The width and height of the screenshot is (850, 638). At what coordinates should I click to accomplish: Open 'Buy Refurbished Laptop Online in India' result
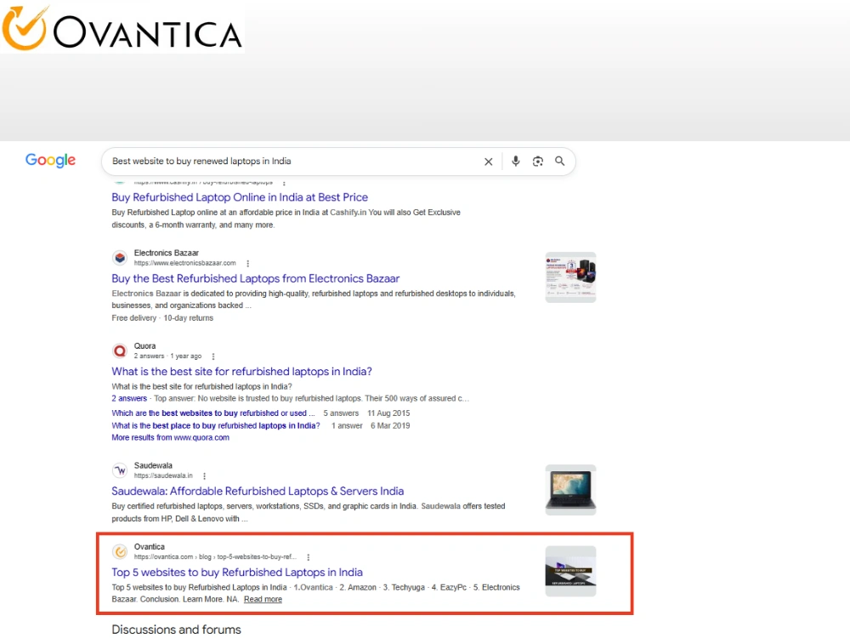click(240, 197)
